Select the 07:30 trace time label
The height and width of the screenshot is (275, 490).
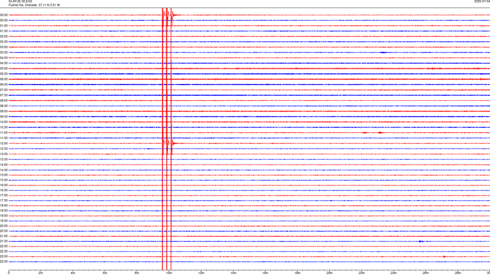[4, 95]
